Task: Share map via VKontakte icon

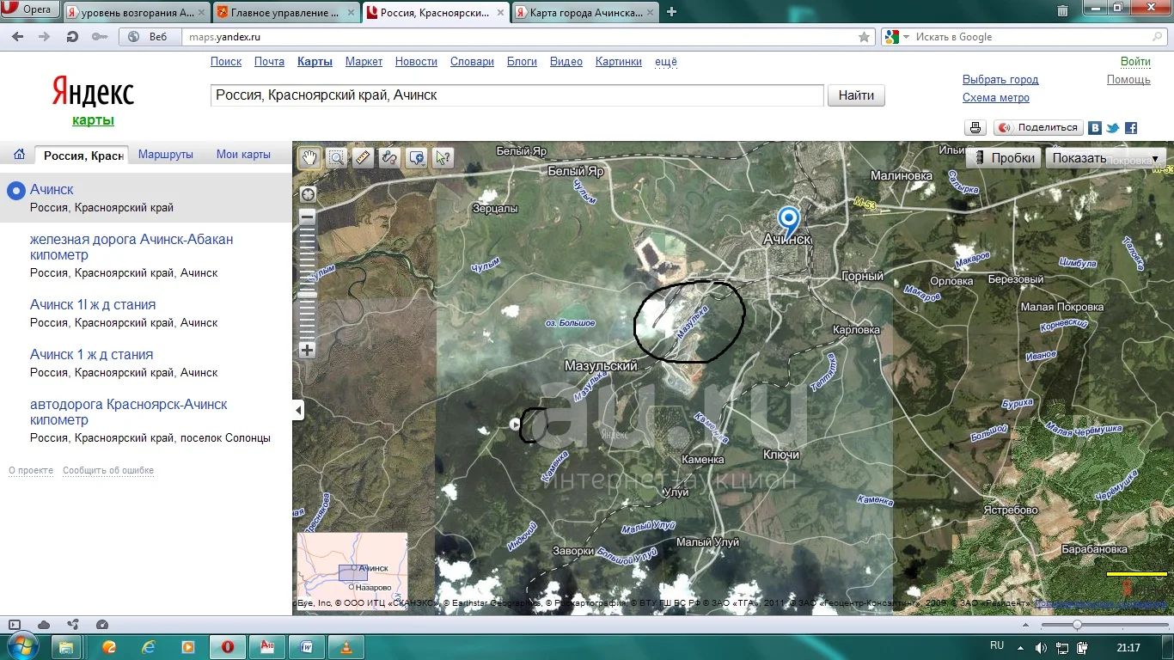Action: pyautogui.click(x=1095, y=127)
